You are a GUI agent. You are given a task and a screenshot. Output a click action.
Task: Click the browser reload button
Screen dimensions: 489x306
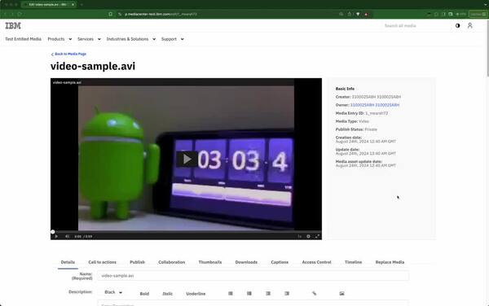(20, 14)
